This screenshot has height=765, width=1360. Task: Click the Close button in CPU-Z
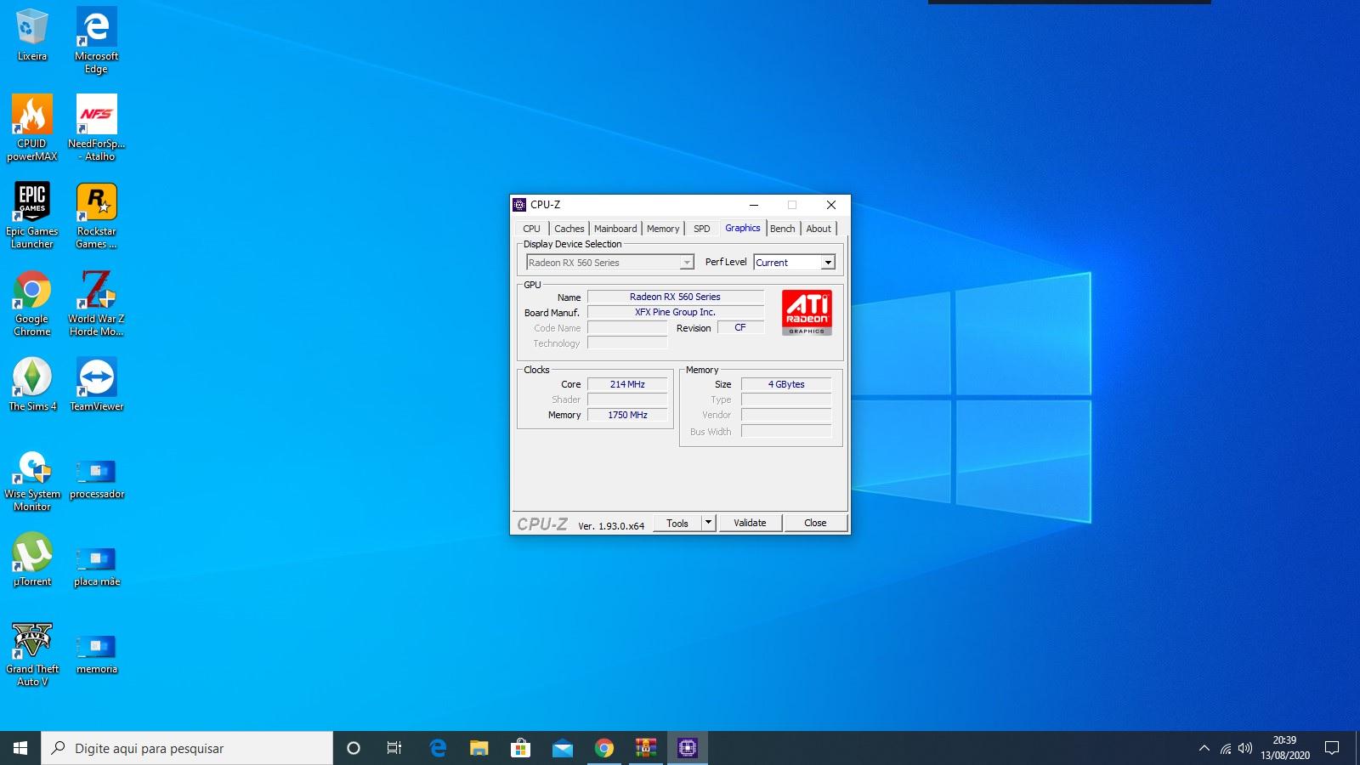coord(815,523)
